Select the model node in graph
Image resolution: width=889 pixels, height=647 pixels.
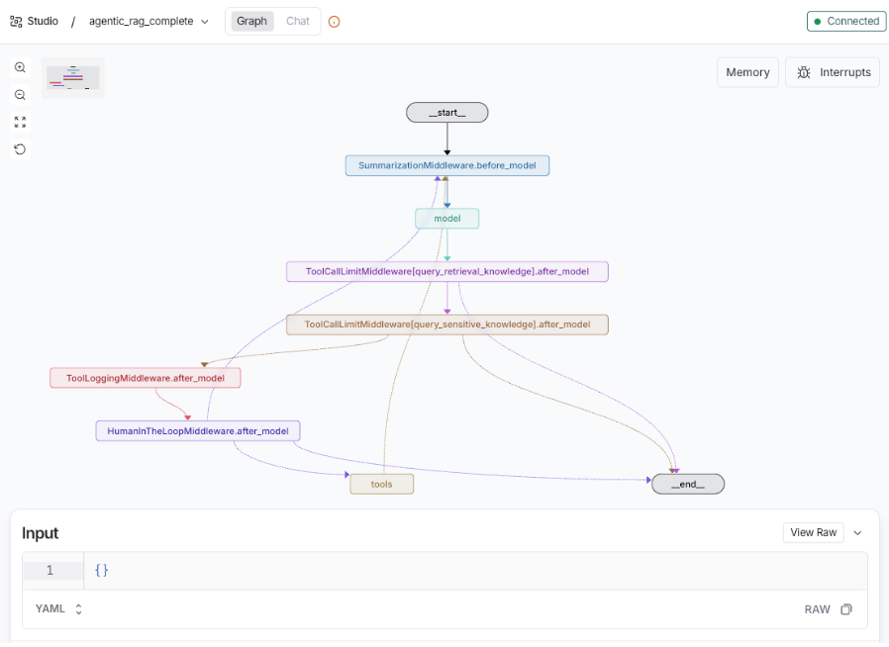(x=446, y=219)
